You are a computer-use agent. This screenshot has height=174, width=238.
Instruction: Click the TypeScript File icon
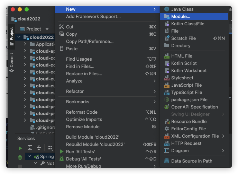coord(167,93)
